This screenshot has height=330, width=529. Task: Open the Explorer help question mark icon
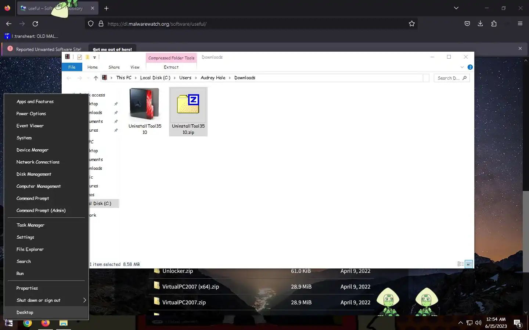click(470, 67)
